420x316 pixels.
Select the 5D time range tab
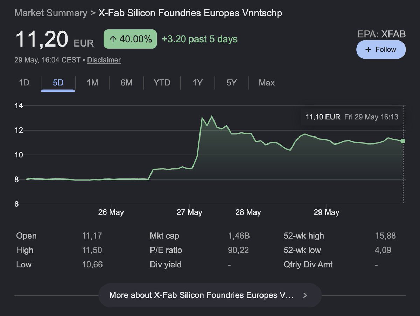(x=58, y=83)
